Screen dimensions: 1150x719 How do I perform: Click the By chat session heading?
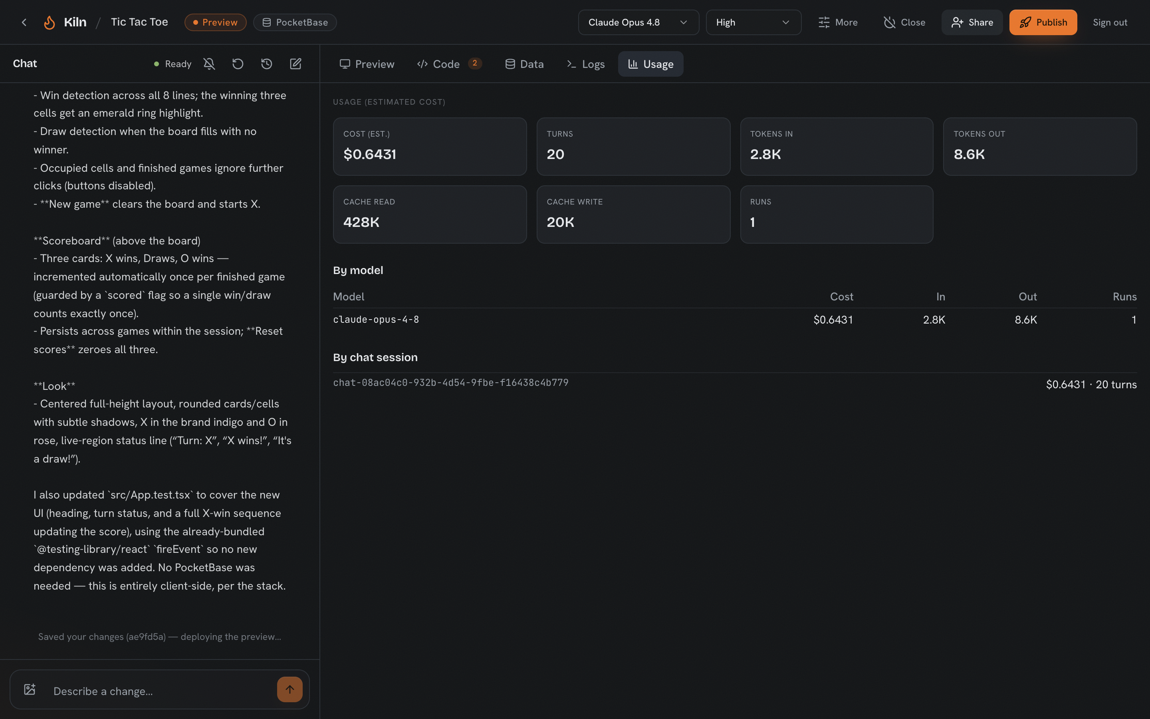click(375, 357)
